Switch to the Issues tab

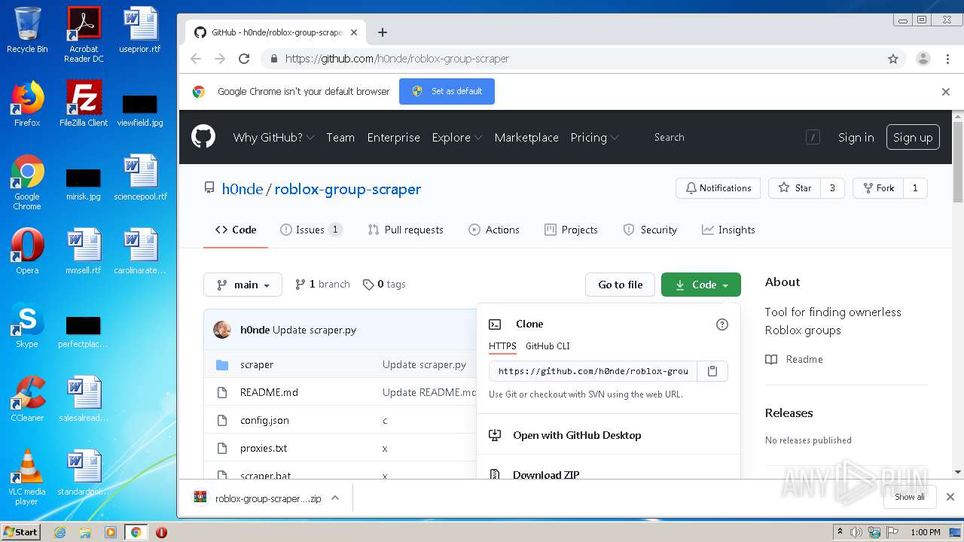[311, 230]
